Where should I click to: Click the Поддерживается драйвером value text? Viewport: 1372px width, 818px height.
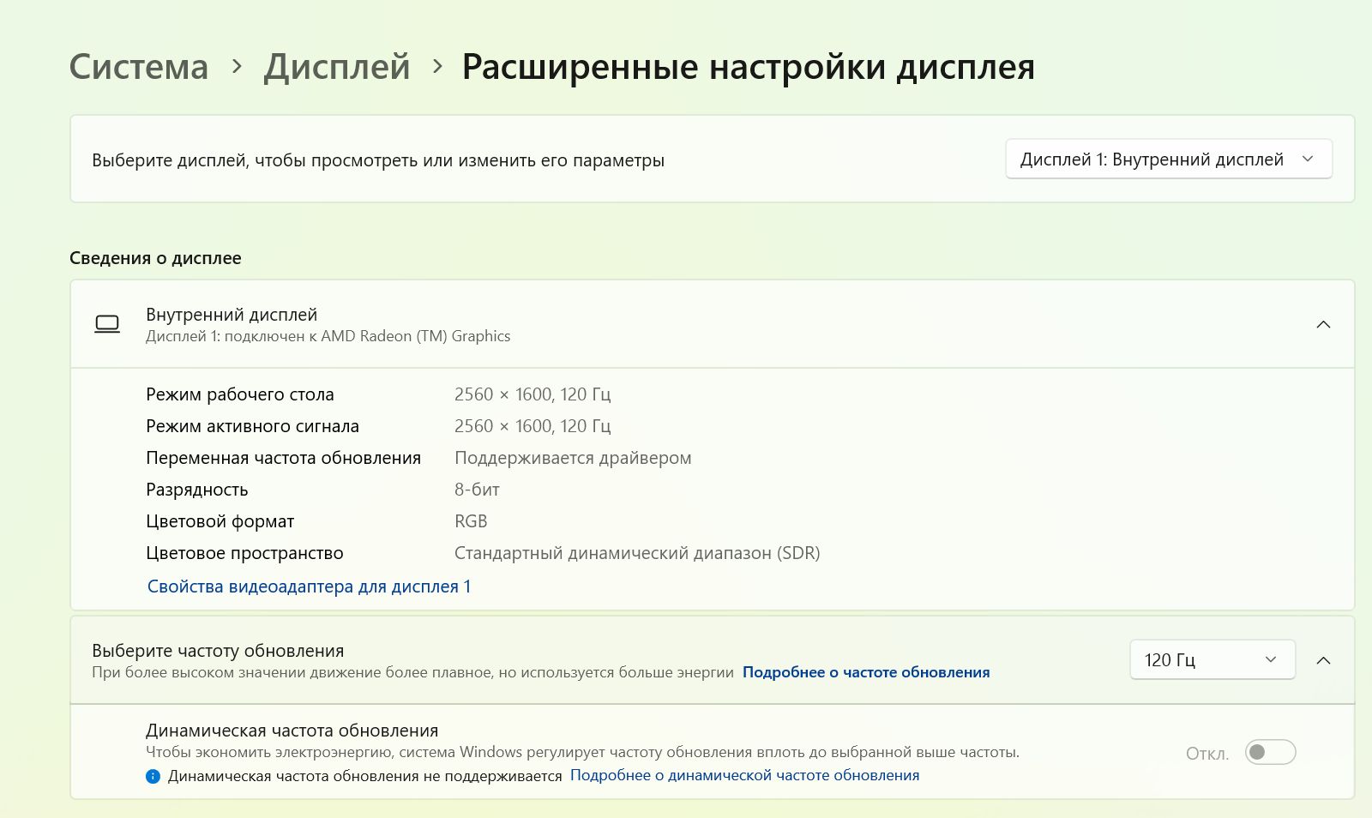573,458
